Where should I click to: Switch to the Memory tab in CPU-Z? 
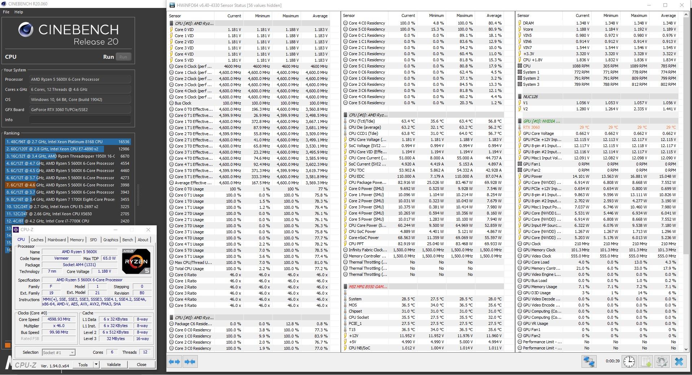[77, 240]
